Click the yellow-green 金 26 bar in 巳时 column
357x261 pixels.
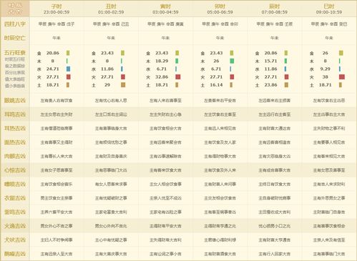[341, 53]
